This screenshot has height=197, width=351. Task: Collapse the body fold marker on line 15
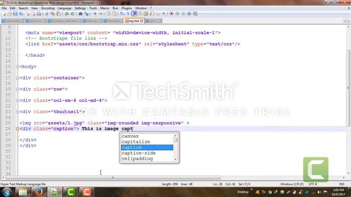click(x=18, y=67)
